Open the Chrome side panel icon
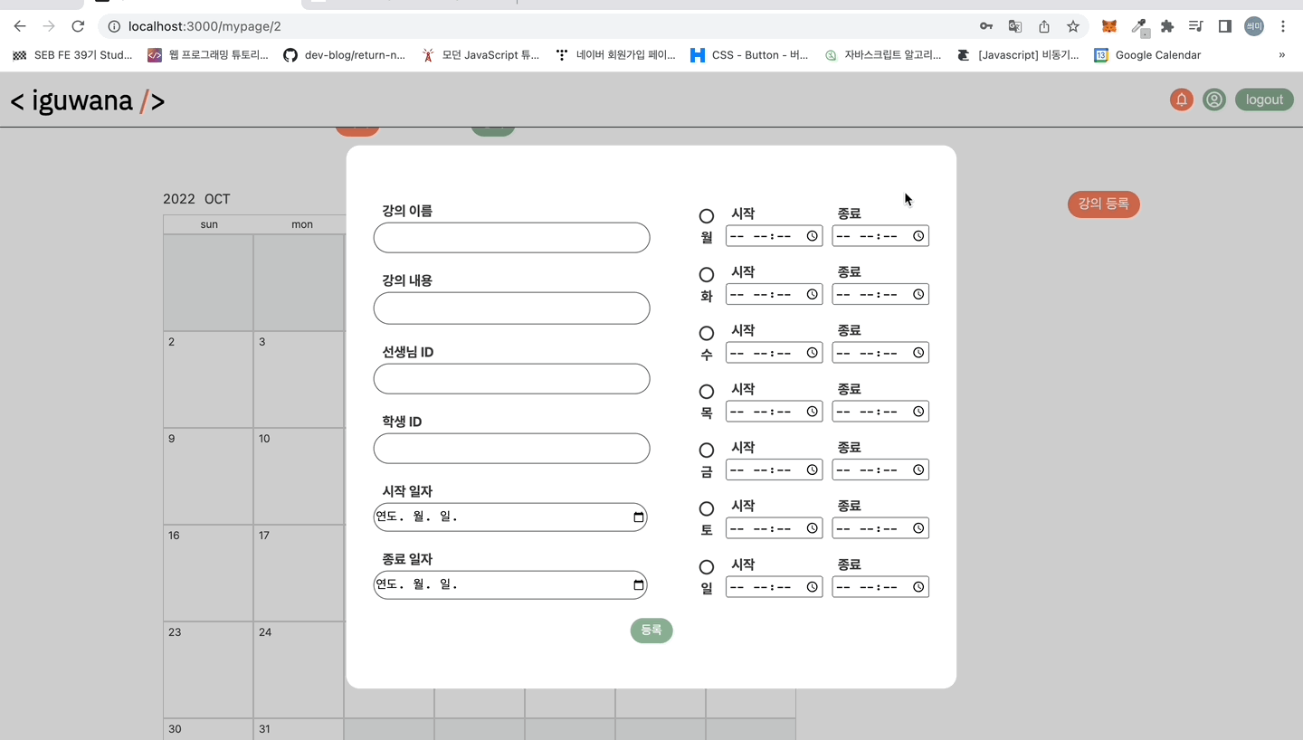1303x740 pixels. coord(1225,26)
